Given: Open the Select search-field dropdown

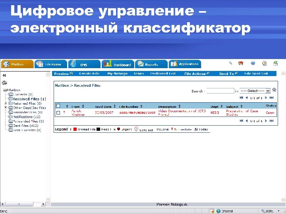Looking at the screenshot, I should click(x=255, y=91).
